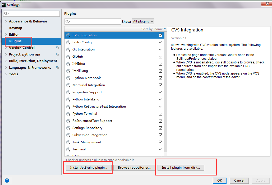
Task: Click the plugin list vertical scrollbar
Action: (166, 92)
